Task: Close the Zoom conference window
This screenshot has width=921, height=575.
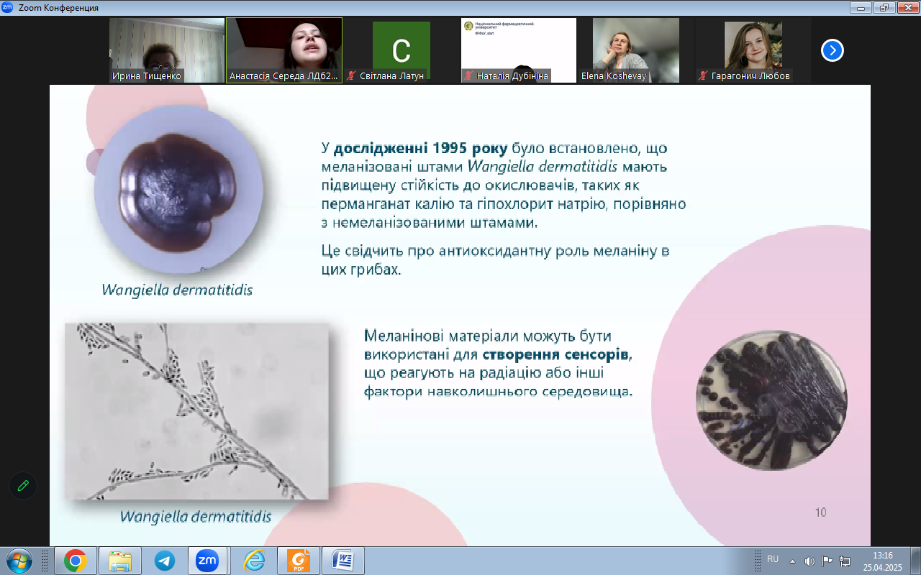Action: point(907,7)
